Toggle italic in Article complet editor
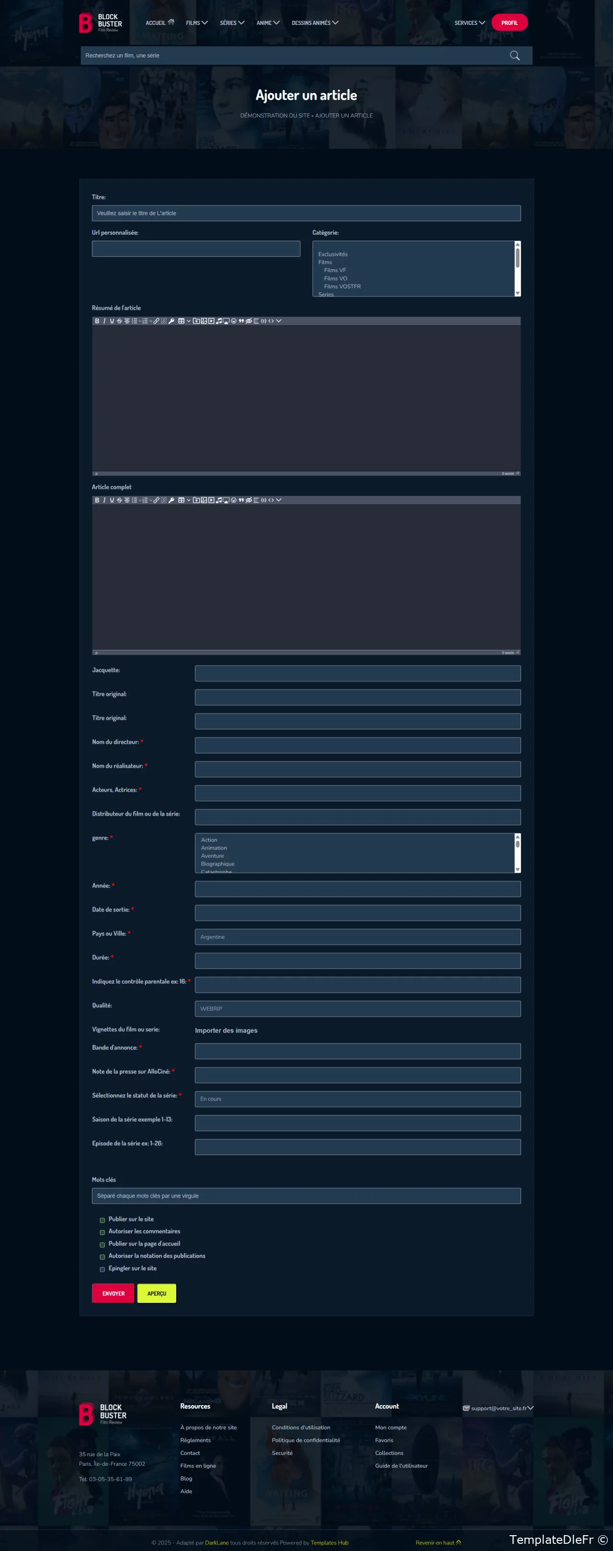This screenshot has height=1551, width=613. coord(104,500)
